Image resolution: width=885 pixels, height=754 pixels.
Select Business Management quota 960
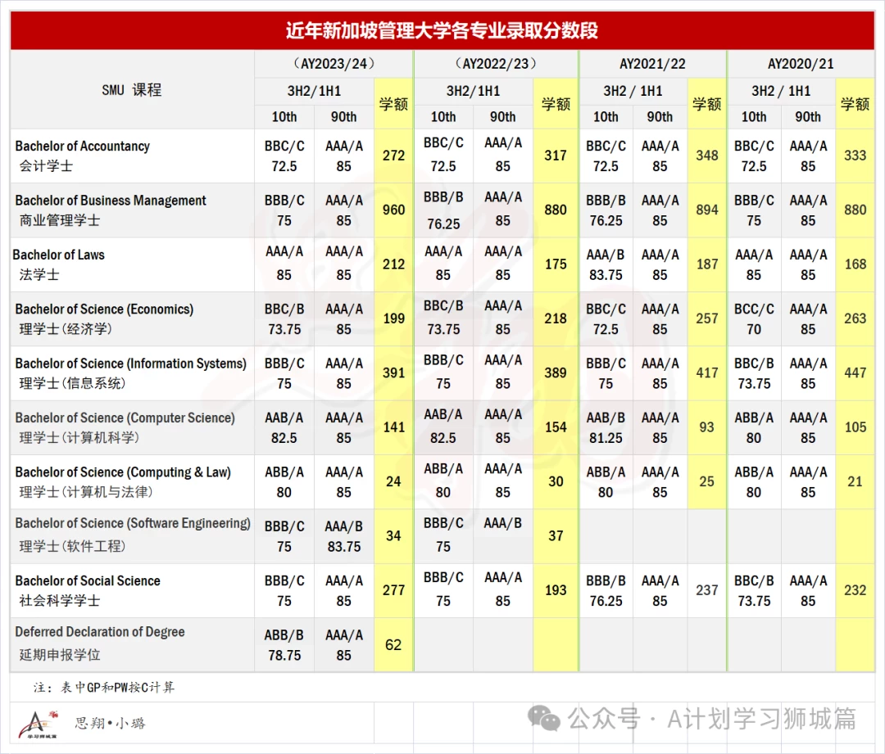point(393,210)
